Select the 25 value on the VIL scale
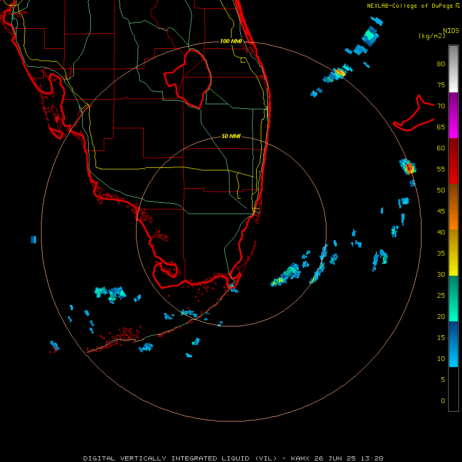The width and height of the screenshot is (462, 462). point(441,295)
